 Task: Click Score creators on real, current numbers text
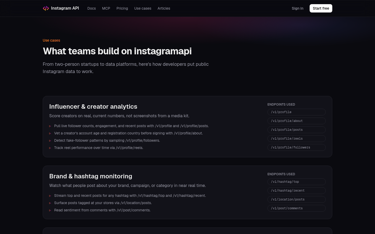coord(119,116)
